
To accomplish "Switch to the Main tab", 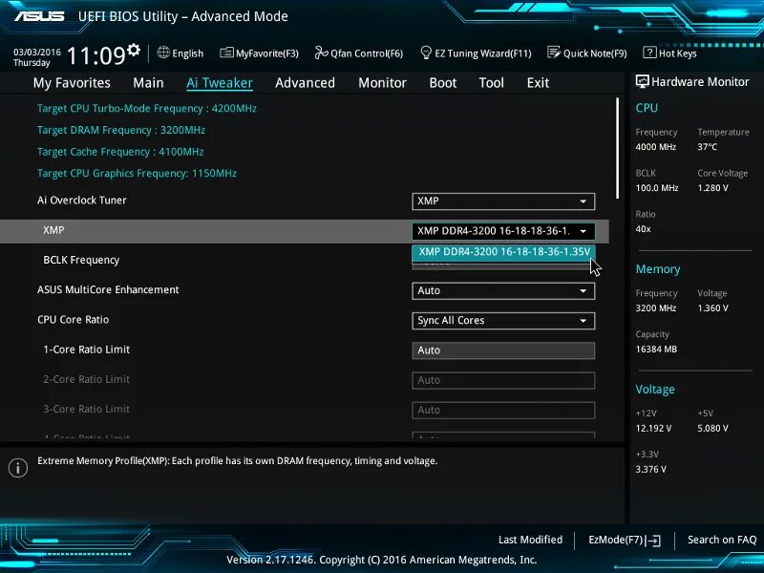I will (x=148, y=83).
